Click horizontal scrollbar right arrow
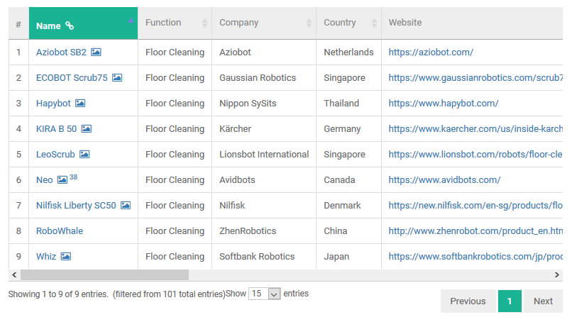Image resolution: width=572 pixels, height=322 pixels. tap(556, 275)
